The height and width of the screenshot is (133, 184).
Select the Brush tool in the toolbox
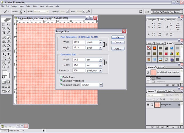9,37
